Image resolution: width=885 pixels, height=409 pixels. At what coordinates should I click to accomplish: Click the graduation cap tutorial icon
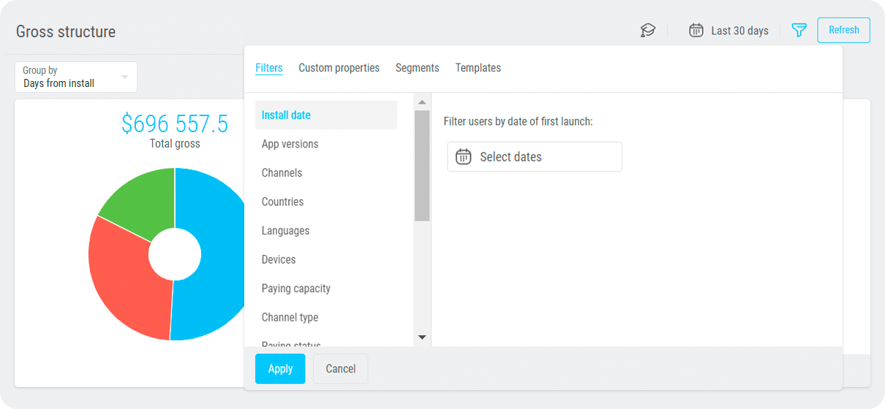point(647,31)
